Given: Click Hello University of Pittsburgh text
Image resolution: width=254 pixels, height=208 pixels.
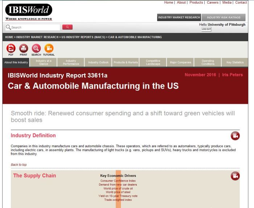Looking at the screenshot, I should coord(222,25).
